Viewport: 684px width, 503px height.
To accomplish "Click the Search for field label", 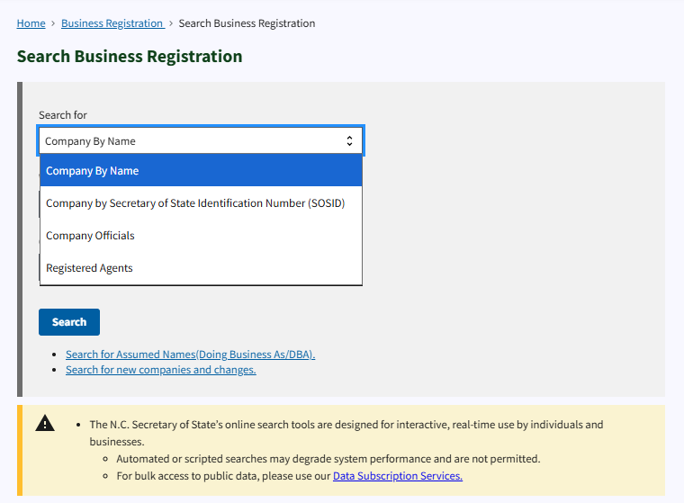I will point(63,115).
